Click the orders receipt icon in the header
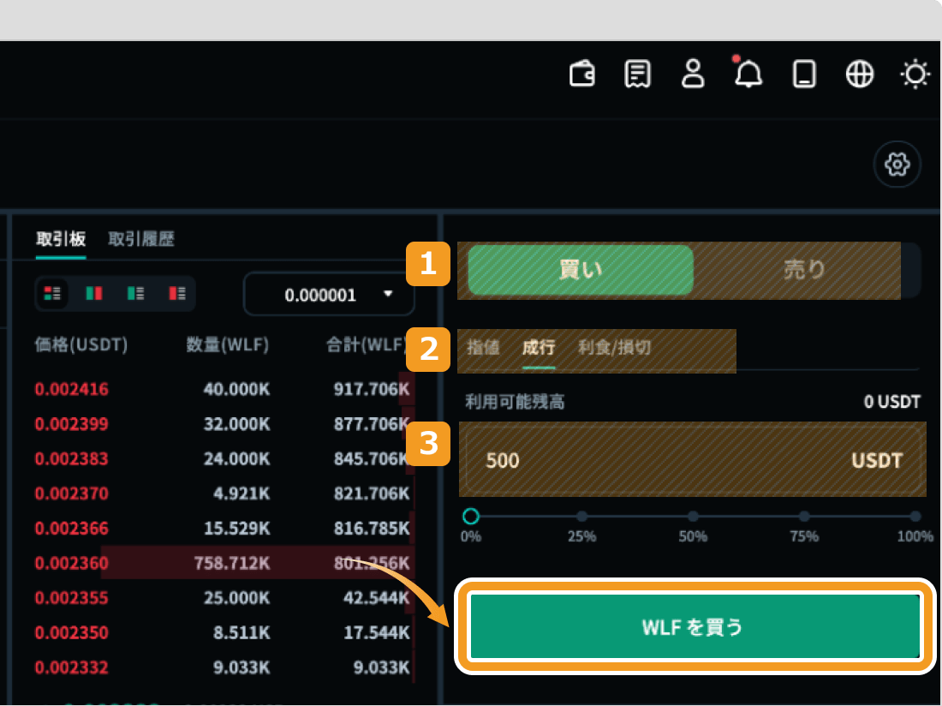This screenshot has width=942, height=706. pos(637,74)
